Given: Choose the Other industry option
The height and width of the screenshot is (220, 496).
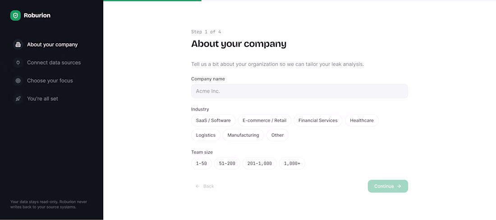Looking at the screenshot, I should click(277, 135).
